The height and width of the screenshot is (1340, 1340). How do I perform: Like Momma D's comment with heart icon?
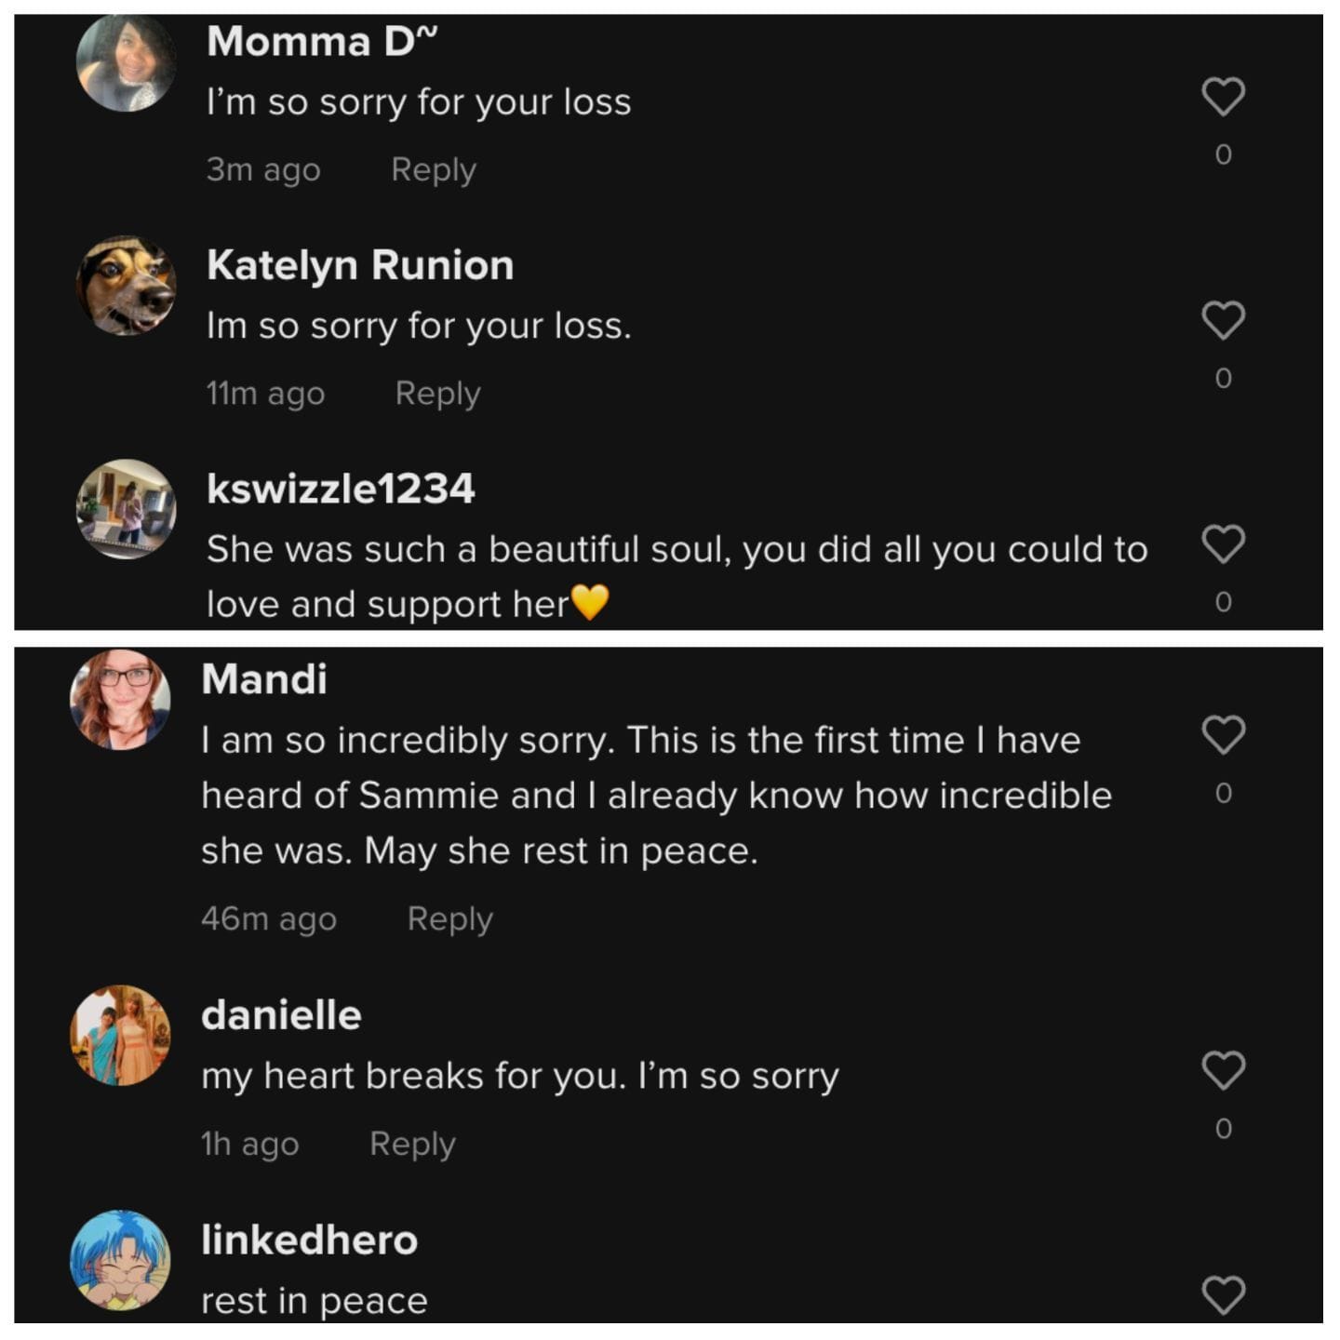pos(1223,97)
